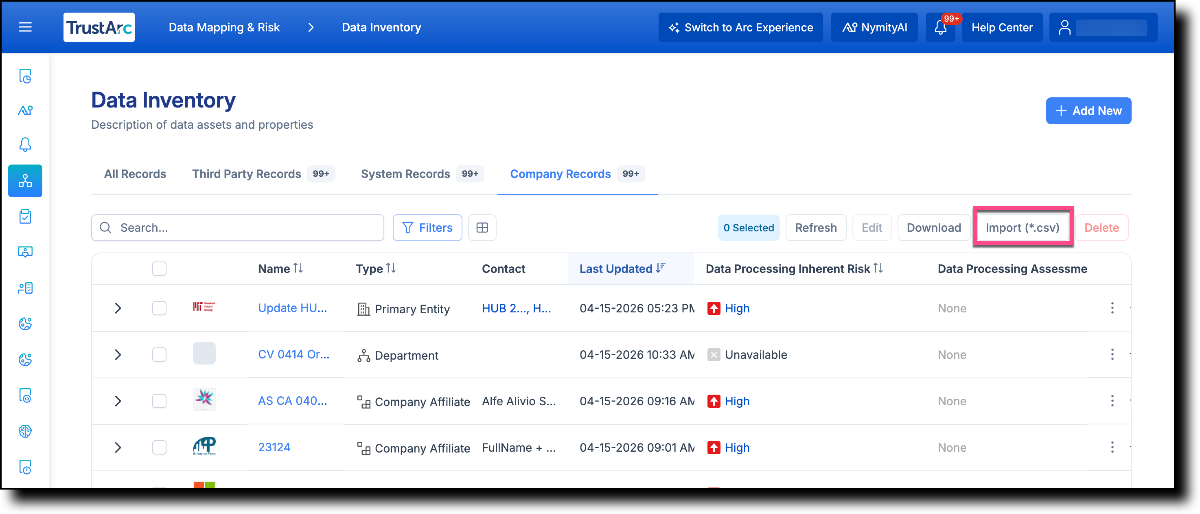Viewport: 1200px width, 514px height.
Task: Click High risk link on Update HU... row
Action: [x=737, y=308]
